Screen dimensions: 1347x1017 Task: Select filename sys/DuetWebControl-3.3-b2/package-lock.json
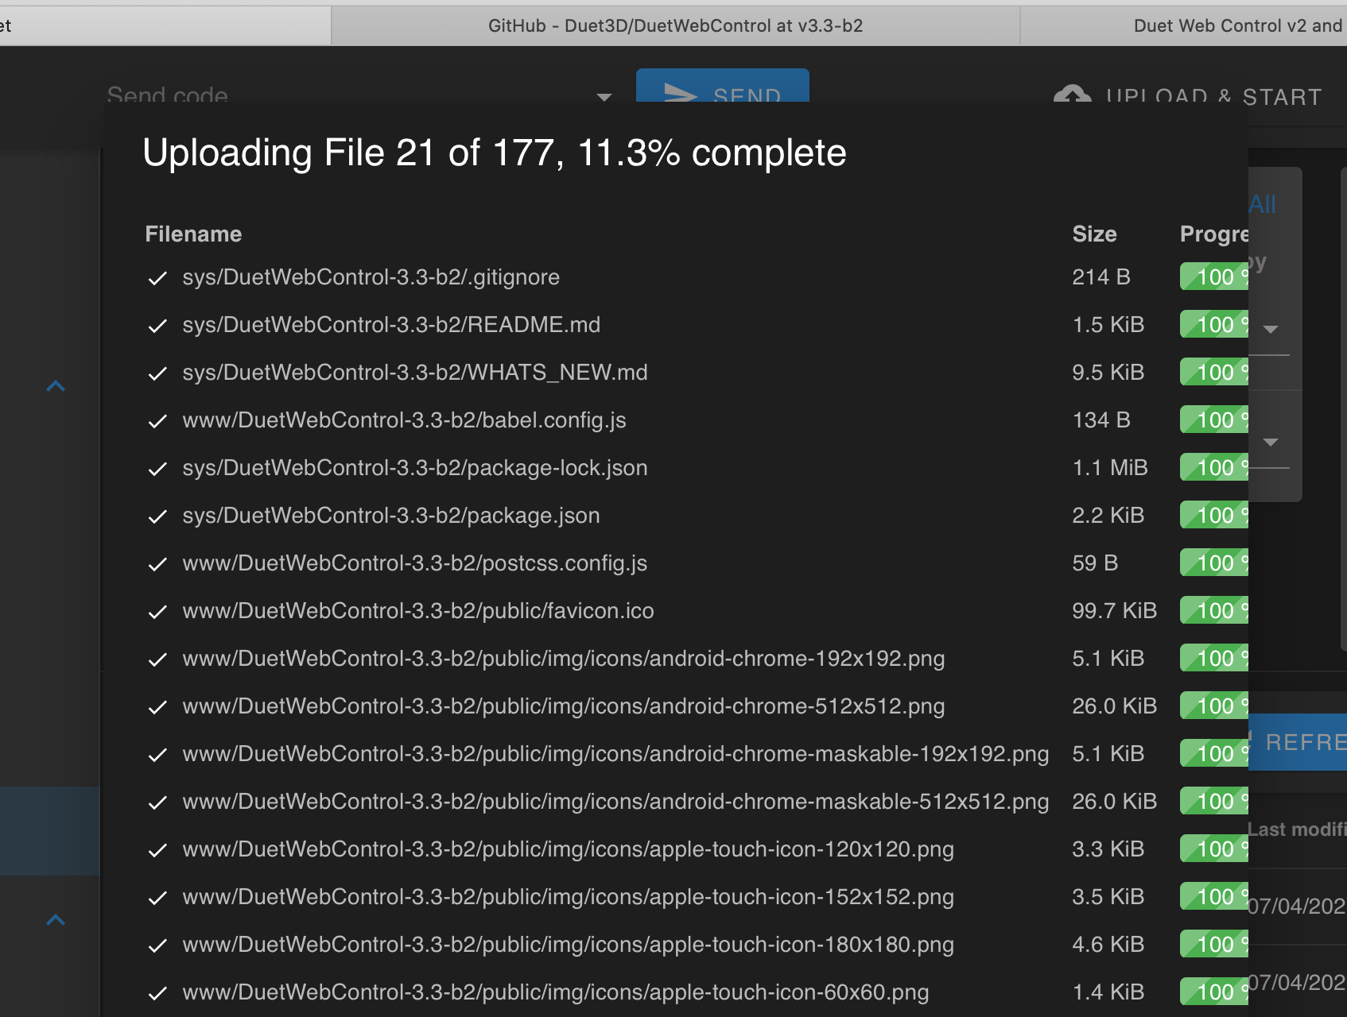[415, 467]
